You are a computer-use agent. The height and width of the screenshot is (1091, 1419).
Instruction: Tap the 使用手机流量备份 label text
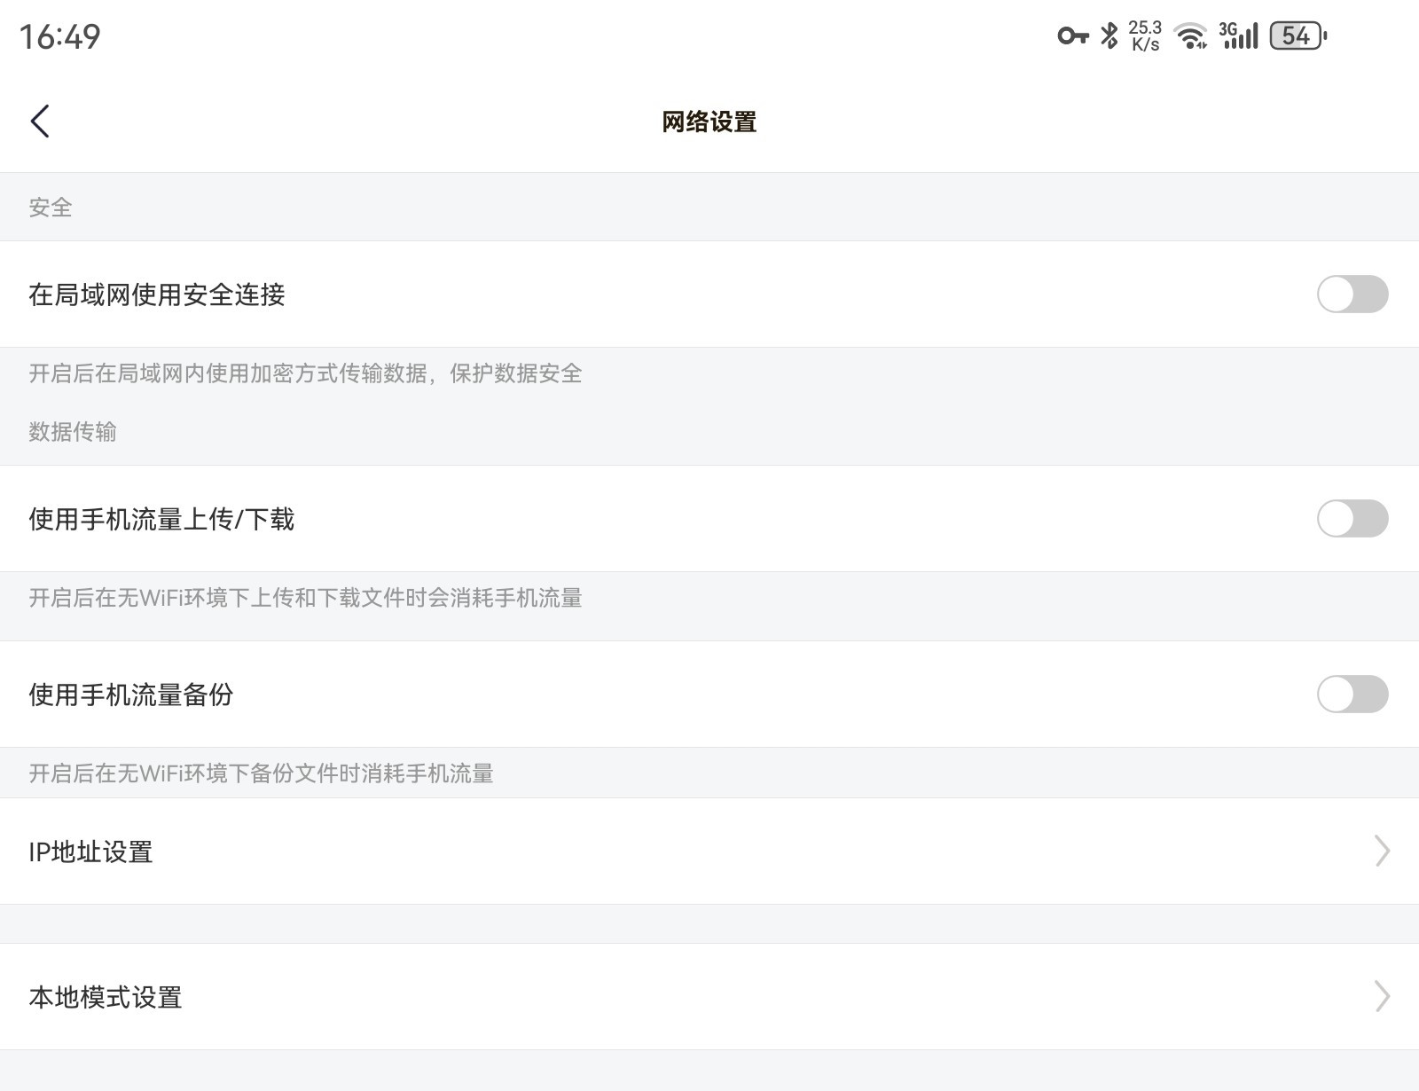click(x=131, y=695)
